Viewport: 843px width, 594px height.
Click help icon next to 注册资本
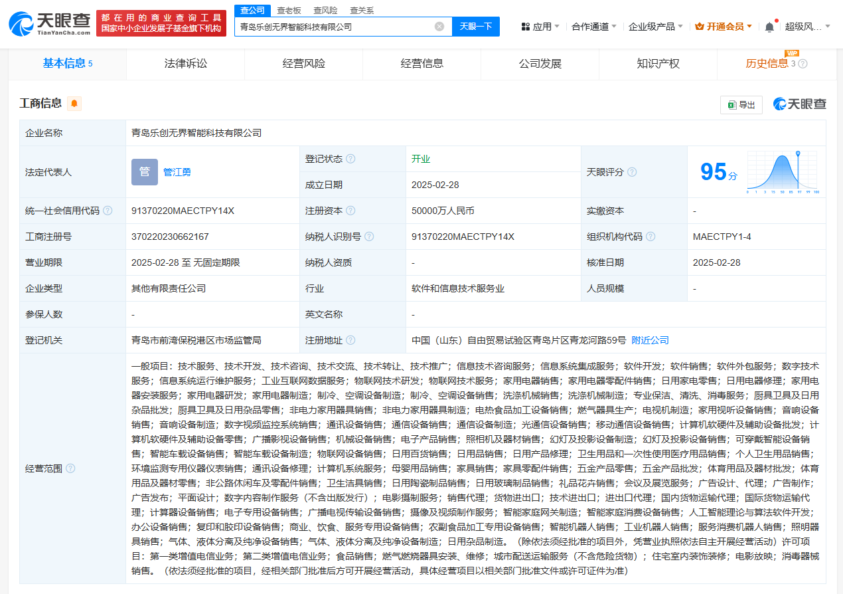350,211
